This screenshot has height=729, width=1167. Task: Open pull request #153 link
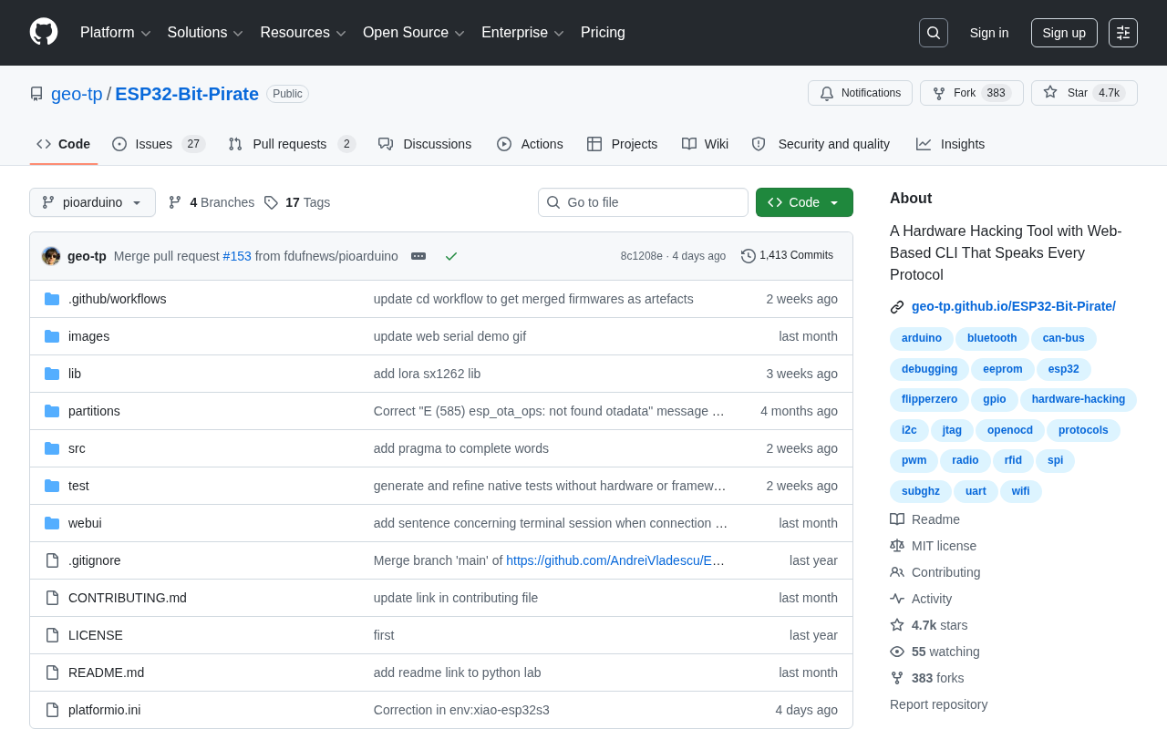237,256
